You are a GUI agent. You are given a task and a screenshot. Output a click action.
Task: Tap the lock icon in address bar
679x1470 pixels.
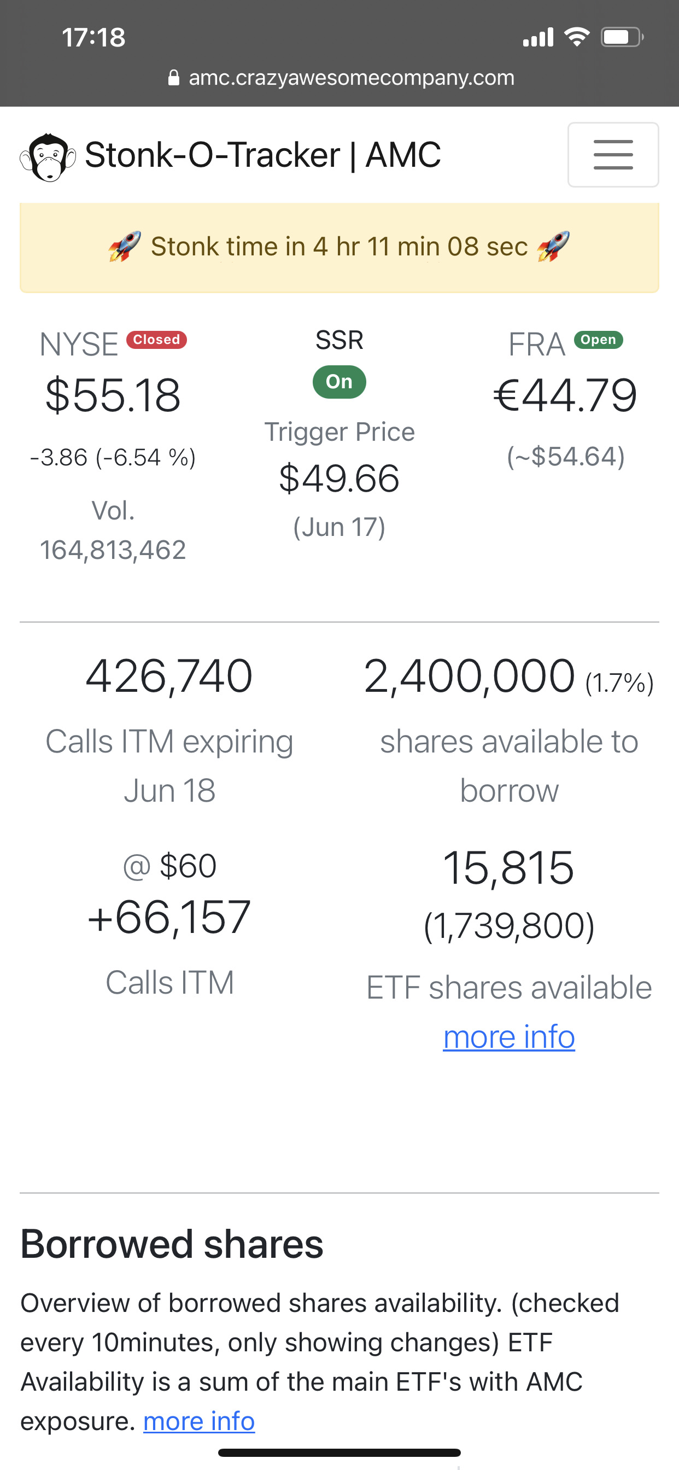point(174,78)
